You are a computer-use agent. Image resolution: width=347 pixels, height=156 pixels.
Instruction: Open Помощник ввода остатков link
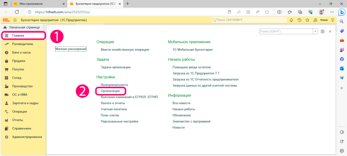pyautogui.click(x=191, y=67)
